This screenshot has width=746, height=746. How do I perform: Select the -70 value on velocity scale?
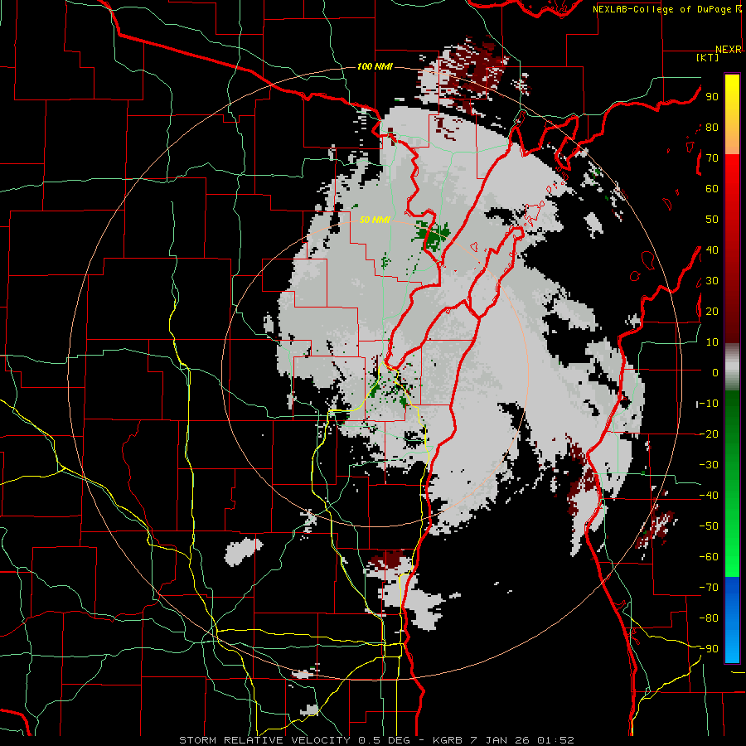[x=709, y=588]
